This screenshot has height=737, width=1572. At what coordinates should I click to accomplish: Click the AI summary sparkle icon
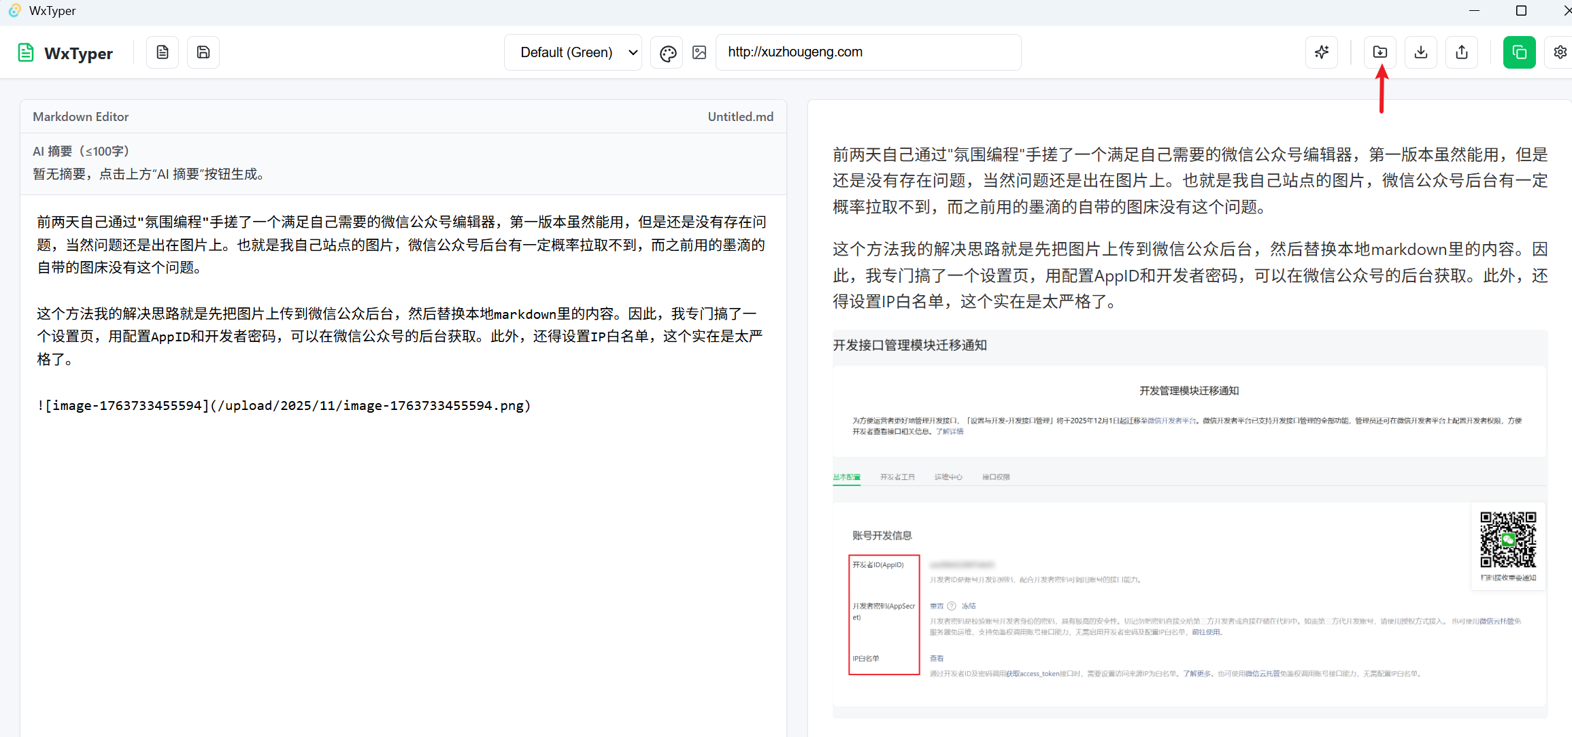(x=1322, y=52)
